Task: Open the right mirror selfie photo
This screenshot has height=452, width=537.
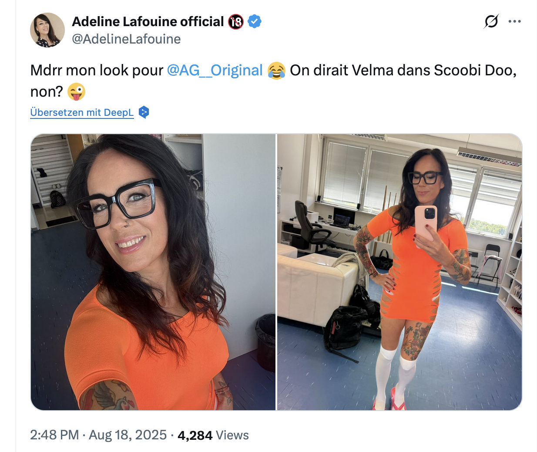Action: (399, 272)
